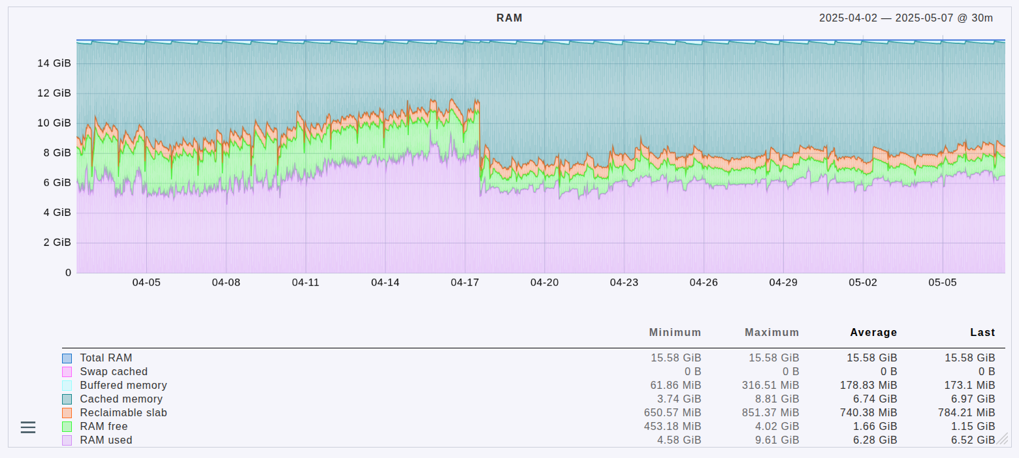This screenshot has width=1019, height=458.
Task: Sort legend by Average column
Action: 873,333
